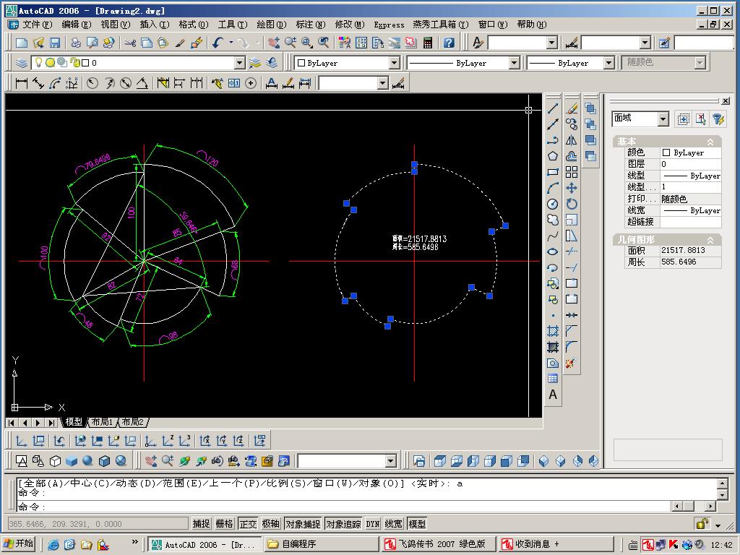Select the Line draw tool
This screenshot has height=555, width=740.
tap(553, 108)
